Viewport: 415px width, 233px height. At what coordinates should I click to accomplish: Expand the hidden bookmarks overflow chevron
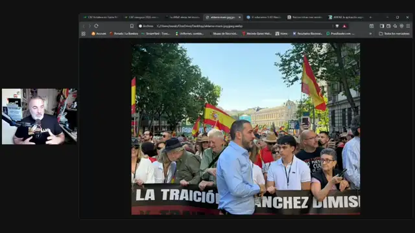pyautogui.click(x=370, y=34)
